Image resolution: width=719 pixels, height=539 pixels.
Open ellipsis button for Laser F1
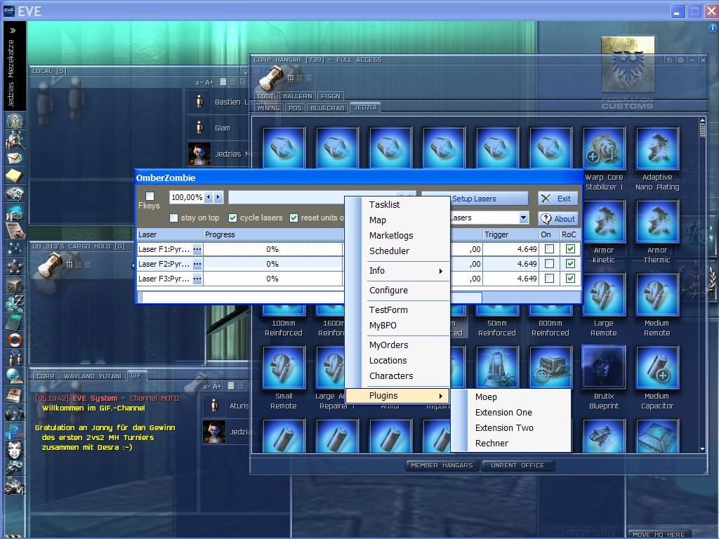click(x=197, y=249)
